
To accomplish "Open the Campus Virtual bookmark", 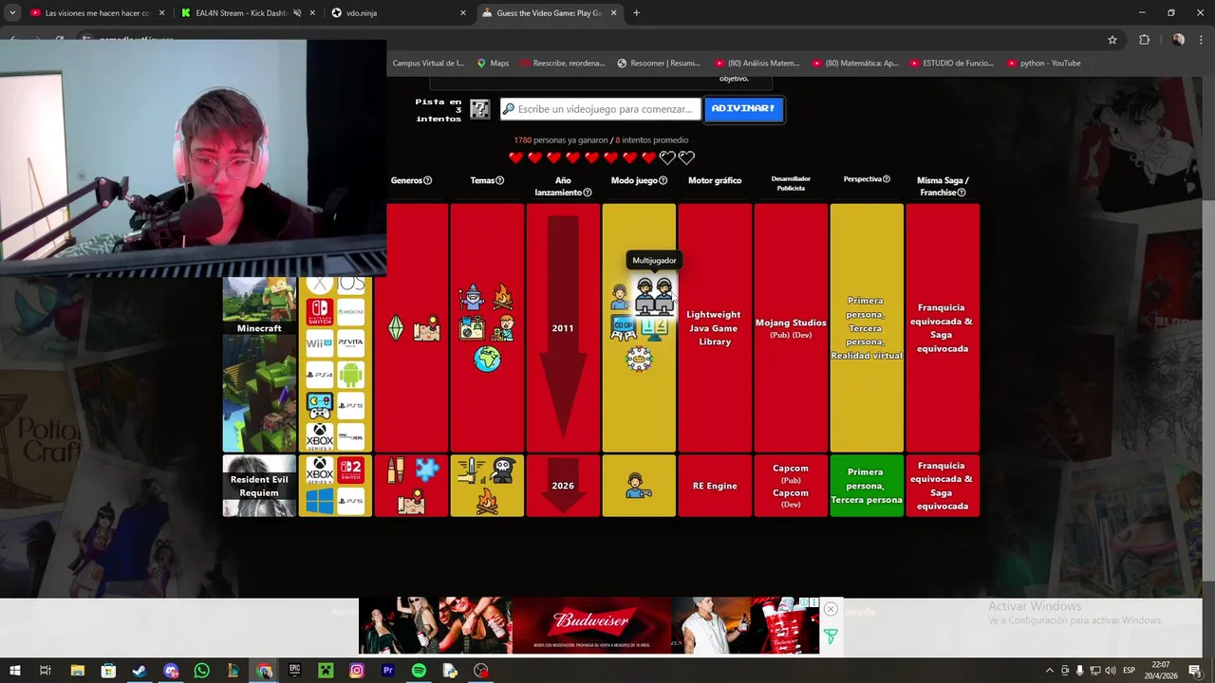I will click(x=428, y=64).
